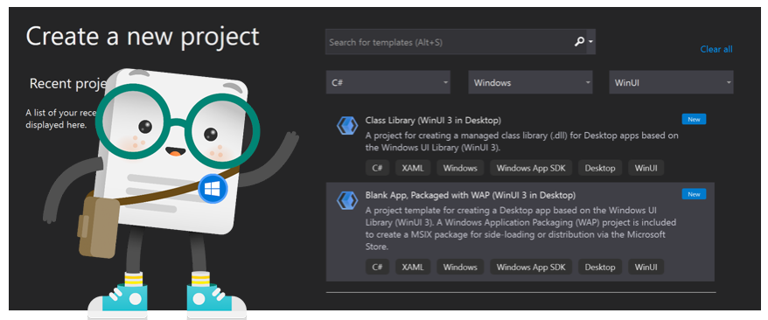Expand the search options arrow beside magnifier

click(x=590, y=42)
